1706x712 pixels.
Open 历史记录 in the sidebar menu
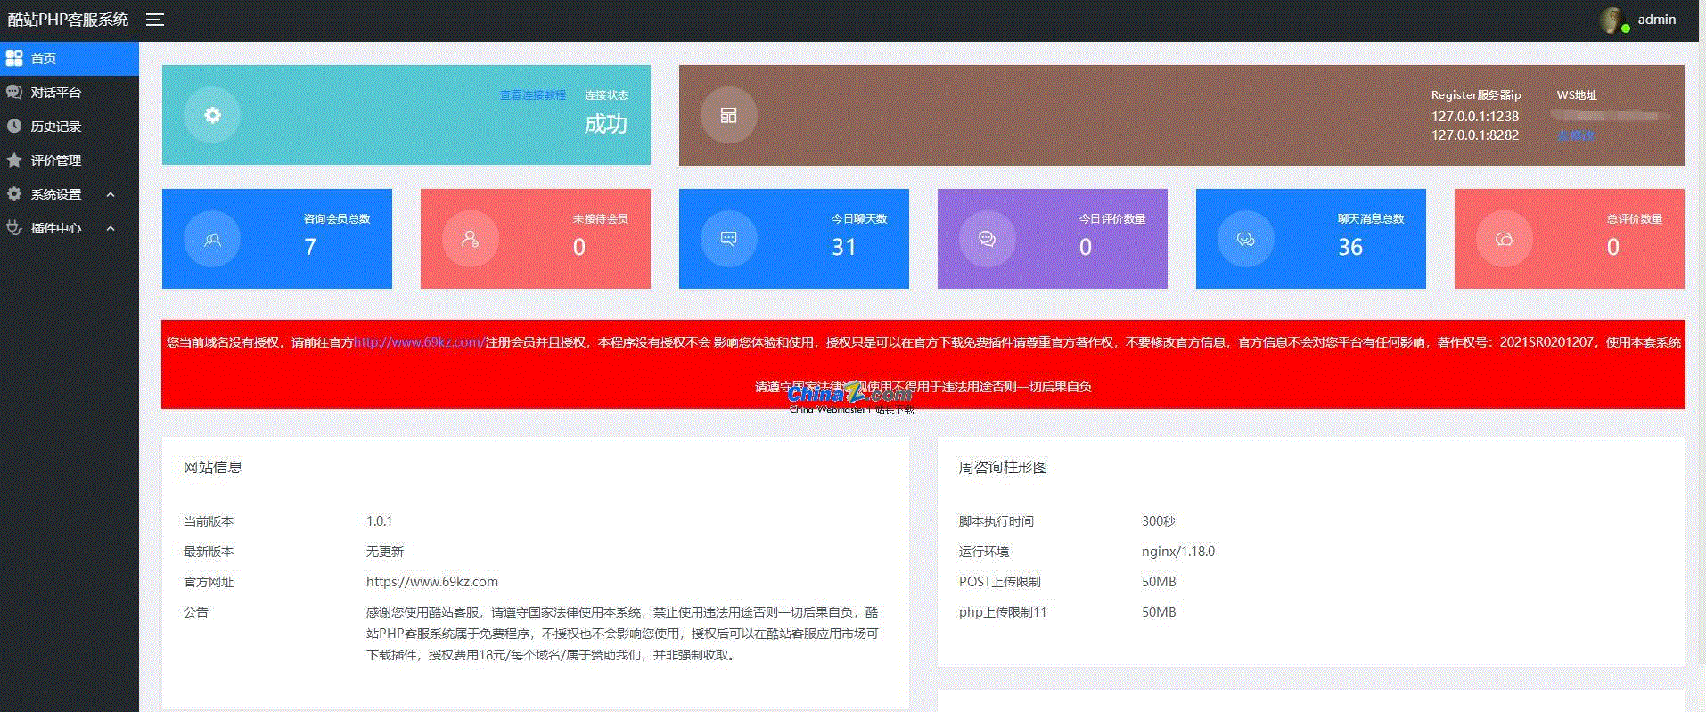point(55,127)
